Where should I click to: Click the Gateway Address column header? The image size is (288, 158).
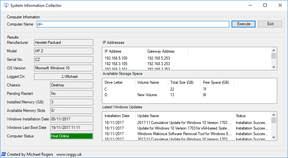(166, 51)
